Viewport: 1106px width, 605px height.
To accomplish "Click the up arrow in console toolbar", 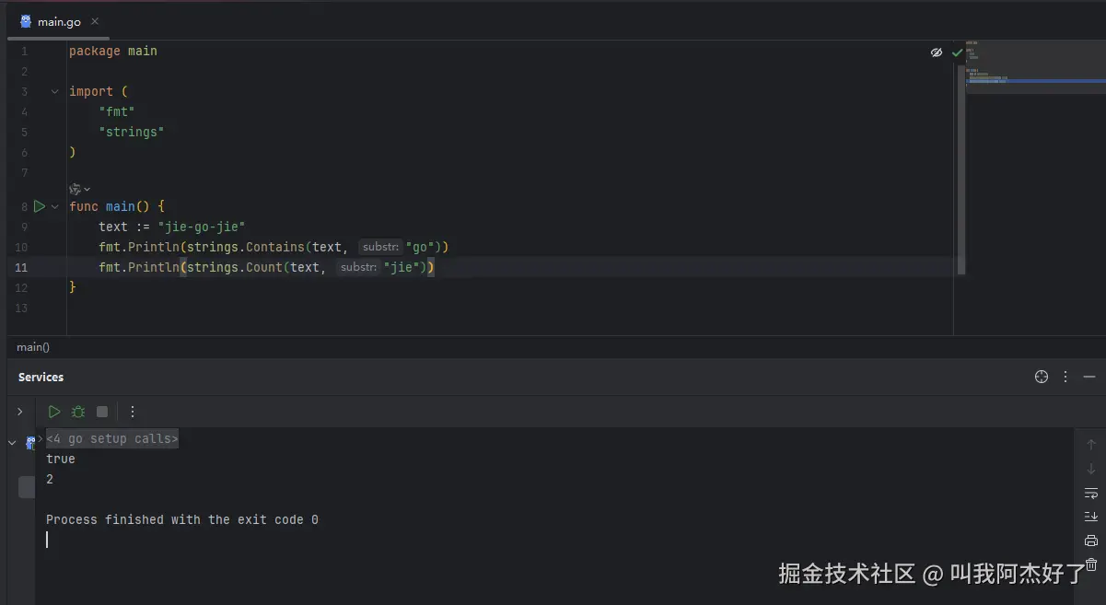I will tap(1091, 445).
